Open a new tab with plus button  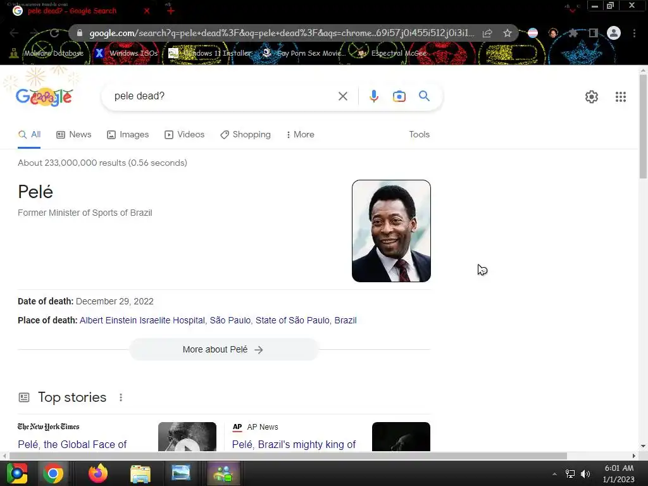170,11
